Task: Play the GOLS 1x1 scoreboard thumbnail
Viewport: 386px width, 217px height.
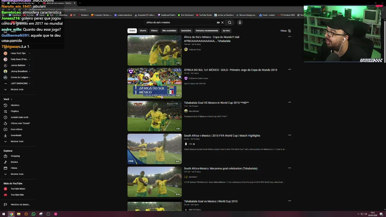Action: coord(154,83)
